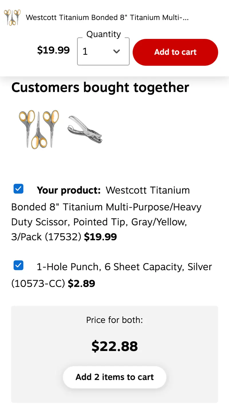Click the red Add to cart button
229x407 pixels.
click(175, 52)
